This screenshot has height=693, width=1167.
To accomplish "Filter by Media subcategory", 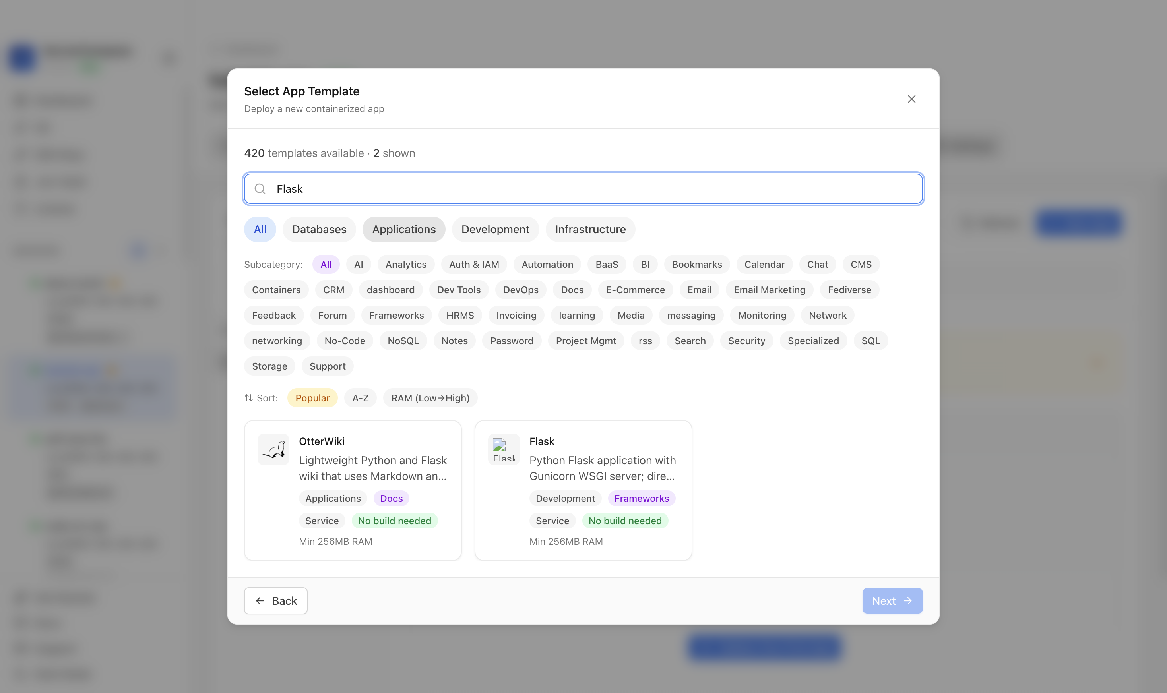I will tap(631, 315).
